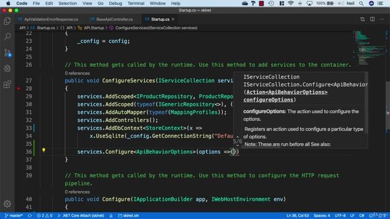
Task: Start .NET Core Attach (skinet) debug
Action: tap(81, 215)
